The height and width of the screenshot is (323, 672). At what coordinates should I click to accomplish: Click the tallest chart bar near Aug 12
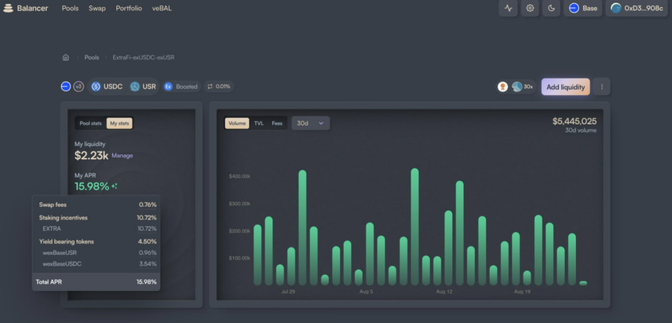[x=415, y=226]
